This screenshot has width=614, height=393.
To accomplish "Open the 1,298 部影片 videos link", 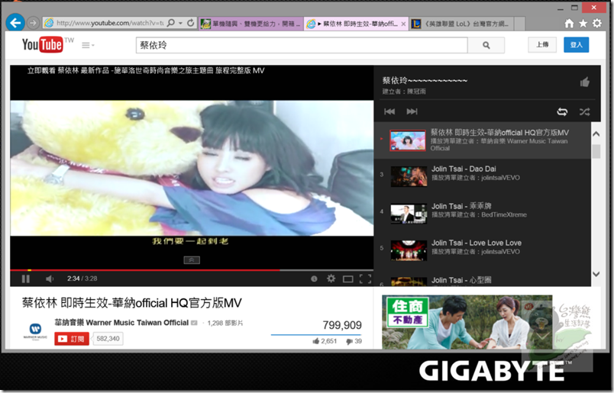I will point(225,323).
